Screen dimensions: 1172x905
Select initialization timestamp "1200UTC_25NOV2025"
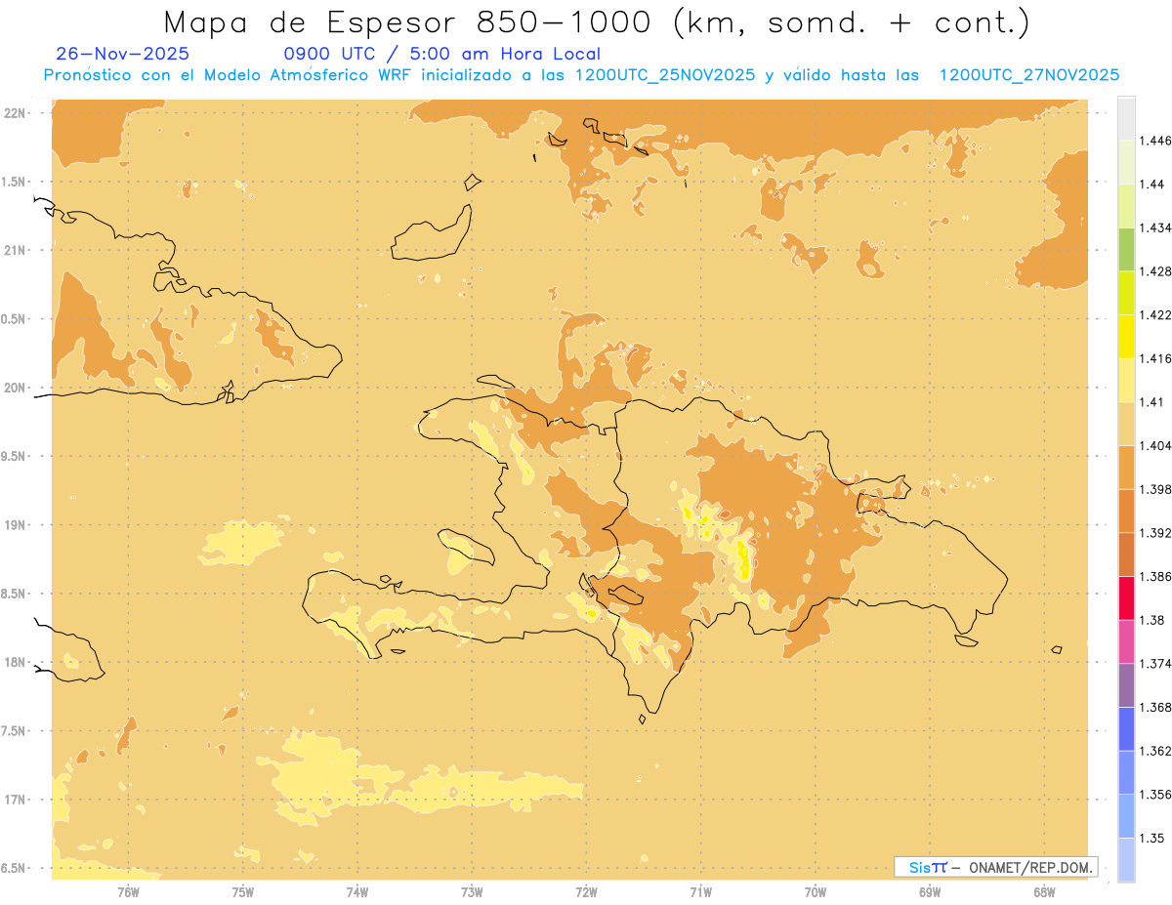[666, 75]
